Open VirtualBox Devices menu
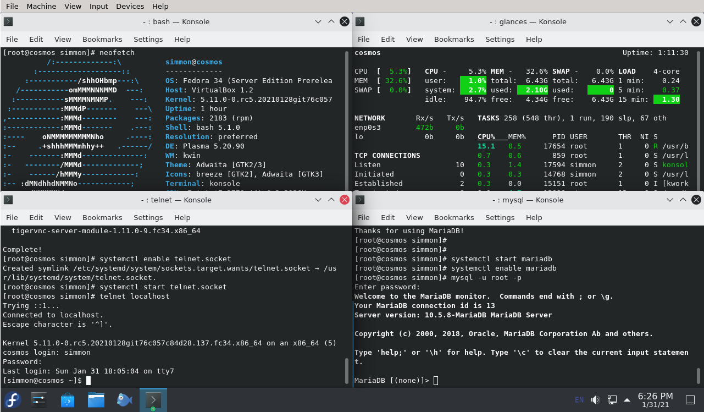Screen dimensions: 704x412 (130, 6)
